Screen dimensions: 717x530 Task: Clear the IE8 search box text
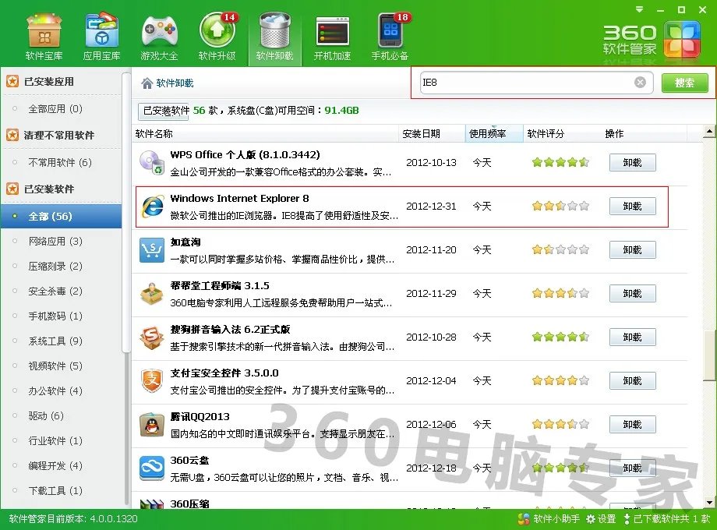coord(640,82)
